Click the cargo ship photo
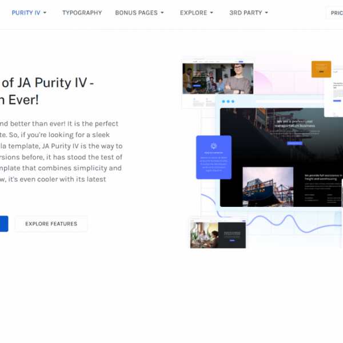Viewport: 343px width, 343px height. (x=268, y=187)
